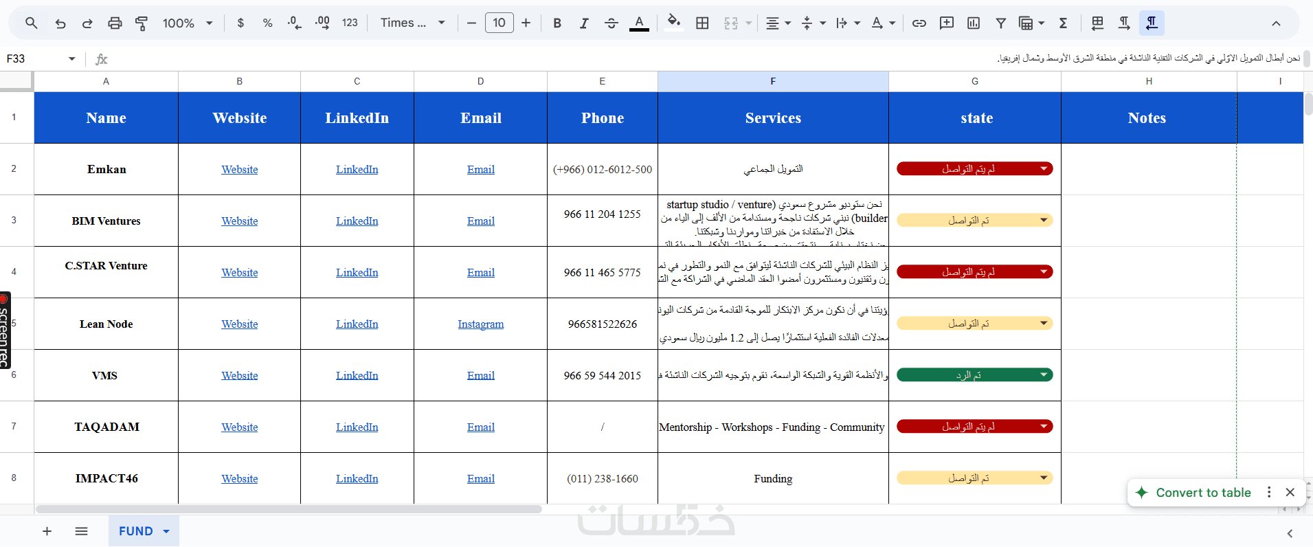Undo the last action
The image size is (1313, 547).
click(60, 23)
